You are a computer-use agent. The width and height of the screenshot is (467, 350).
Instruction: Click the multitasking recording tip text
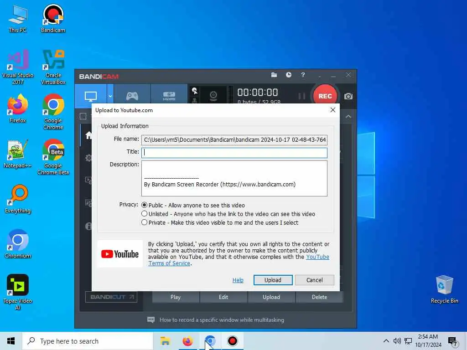point(222,320)
